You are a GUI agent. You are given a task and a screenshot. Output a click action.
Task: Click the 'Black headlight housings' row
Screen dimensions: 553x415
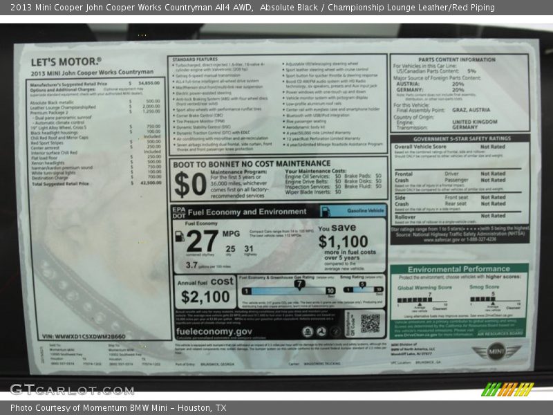point(95,132)
